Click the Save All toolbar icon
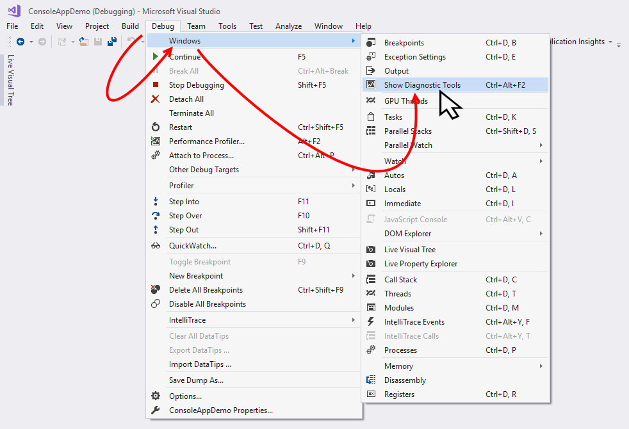The image size is (629, 429). click(112, 41)
